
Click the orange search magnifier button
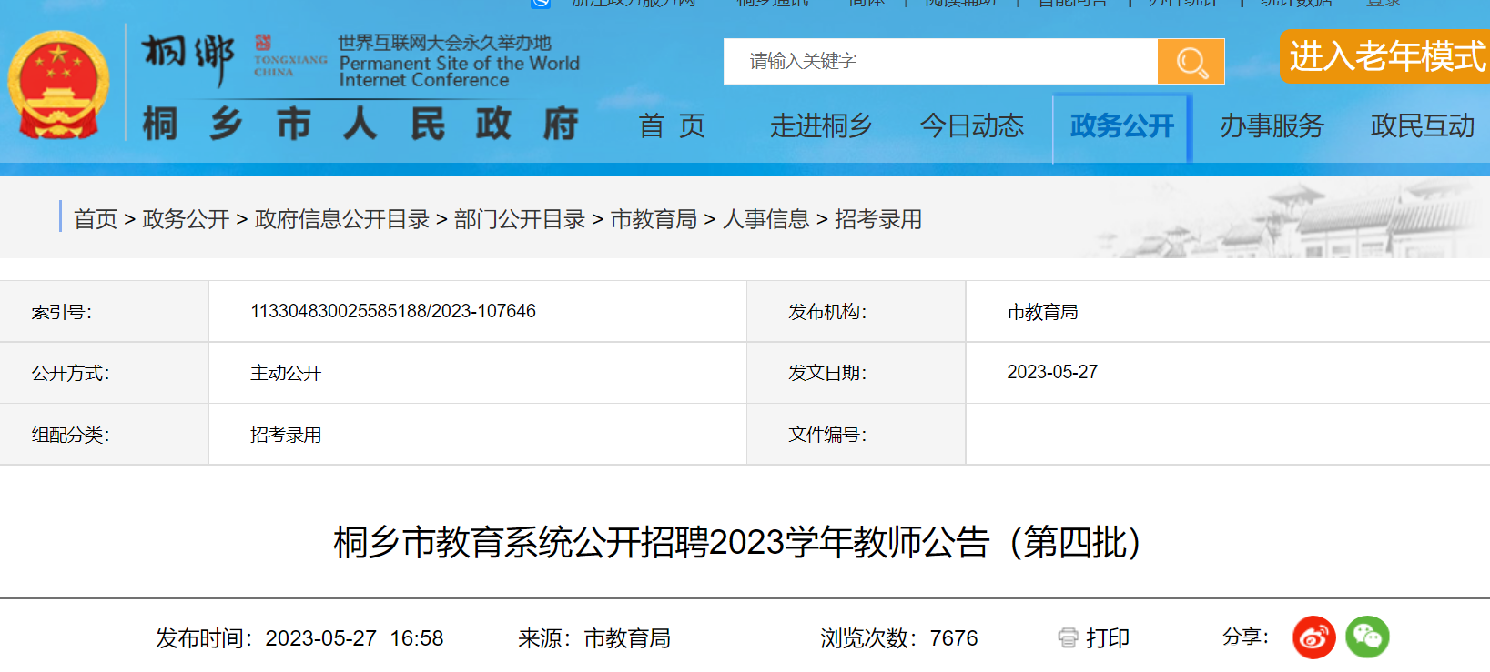pyautogui.click(x=1191, y=62)
